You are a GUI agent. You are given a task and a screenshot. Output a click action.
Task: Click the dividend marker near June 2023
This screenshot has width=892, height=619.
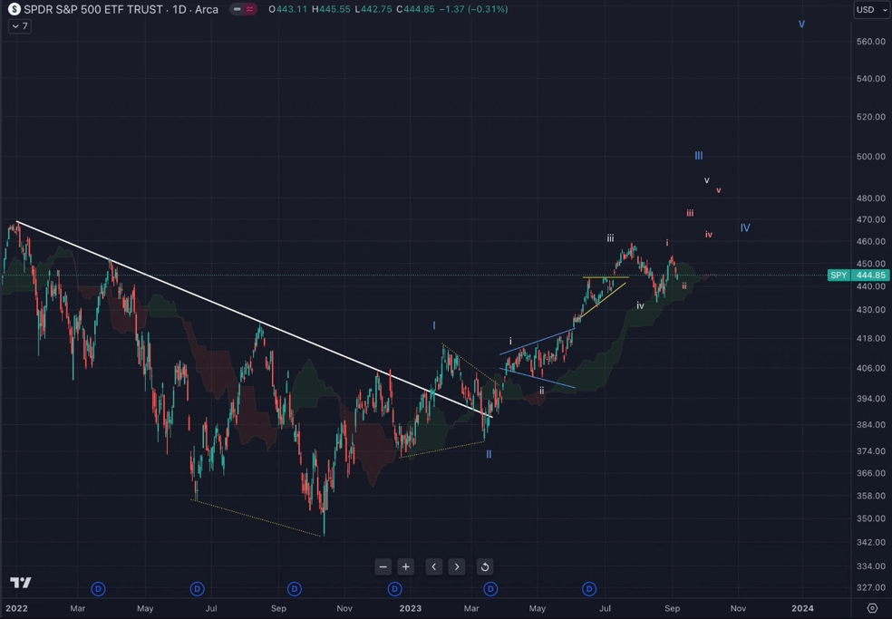[x=589, y=589]
